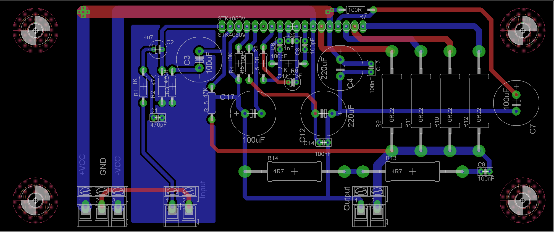Click the C4 designator label

(350, 84)
